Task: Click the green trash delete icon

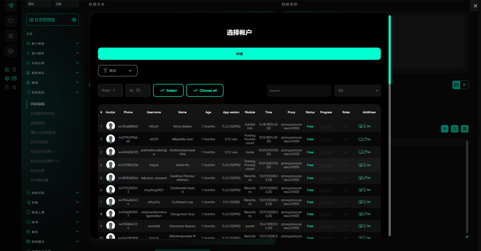Action: click(465, 129)
